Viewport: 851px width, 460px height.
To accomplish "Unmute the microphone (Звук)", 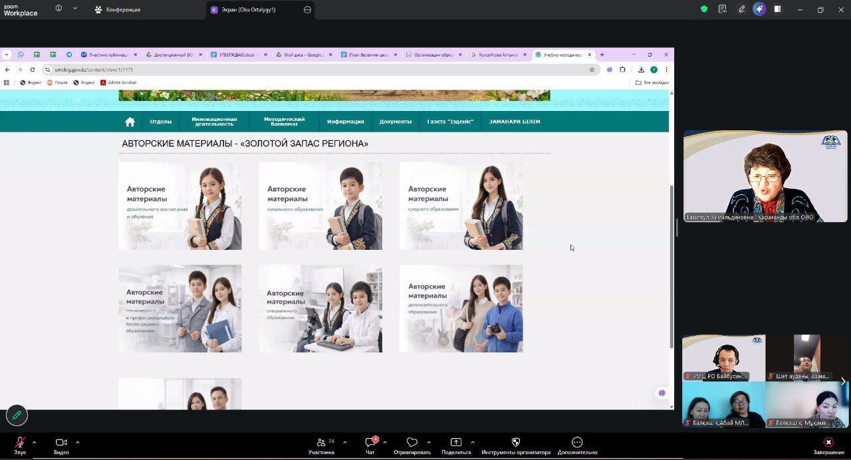I will (x=20, y=443).
